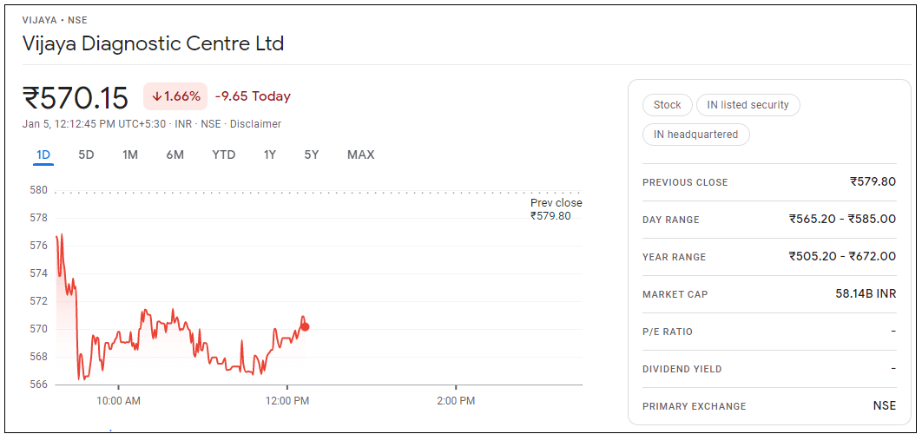Click the P/E Ratio row

click(x=768, y=332)
